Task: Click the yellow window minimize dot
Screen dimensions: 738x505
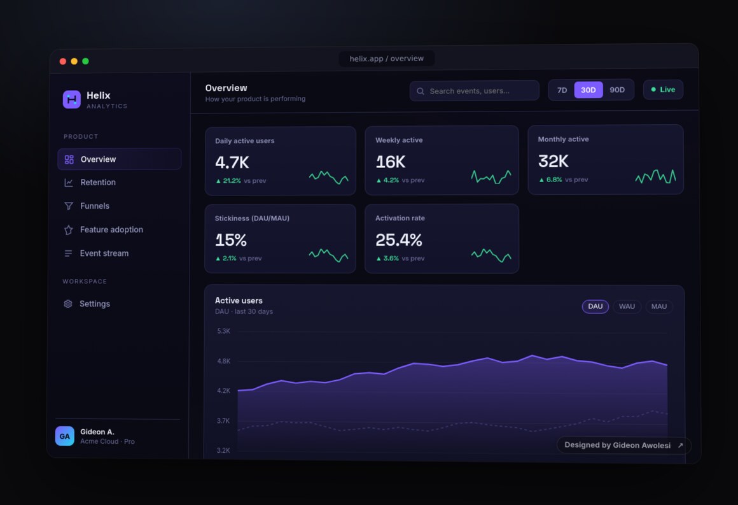Action: tap(74, 61)
